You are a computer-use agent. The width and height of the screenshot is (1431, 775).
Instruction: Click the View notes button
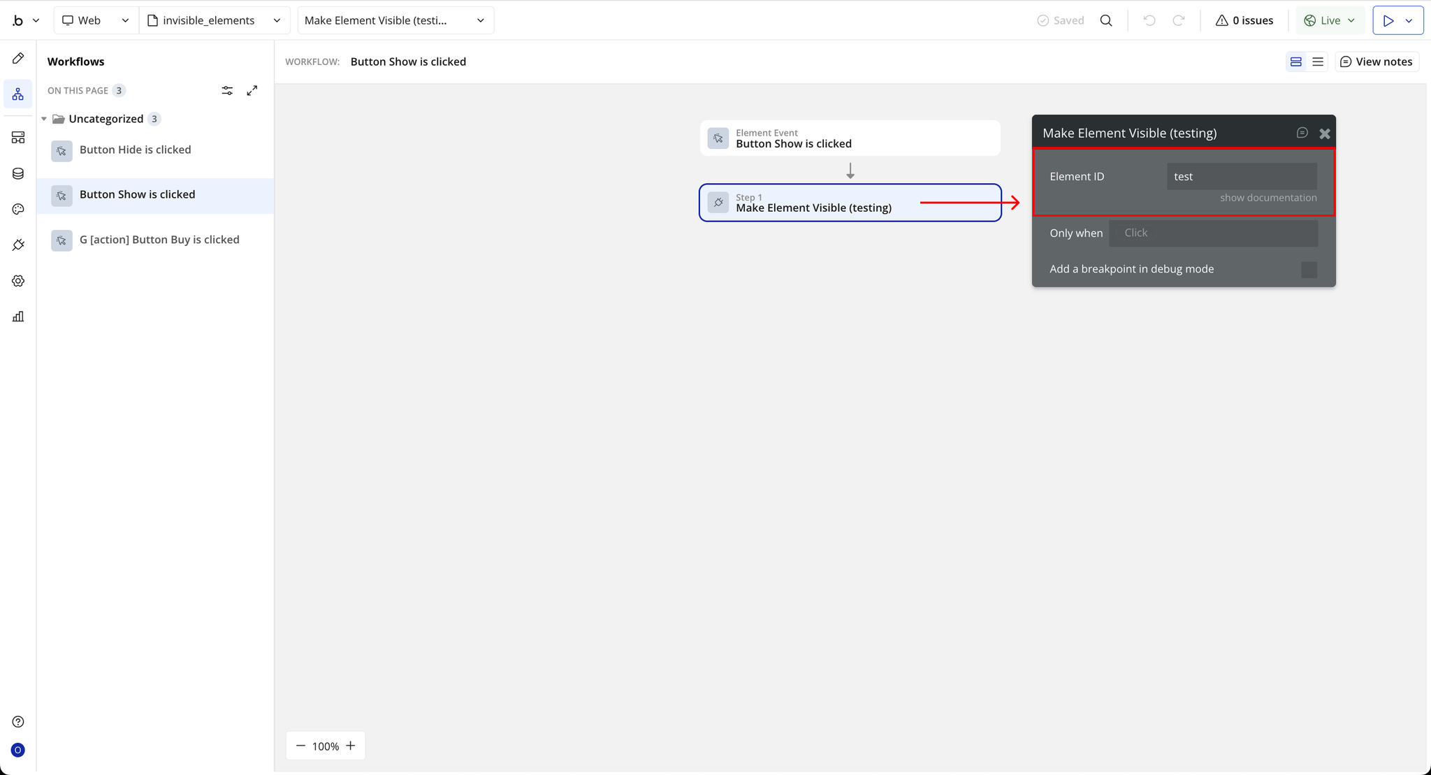point(1376,61)
